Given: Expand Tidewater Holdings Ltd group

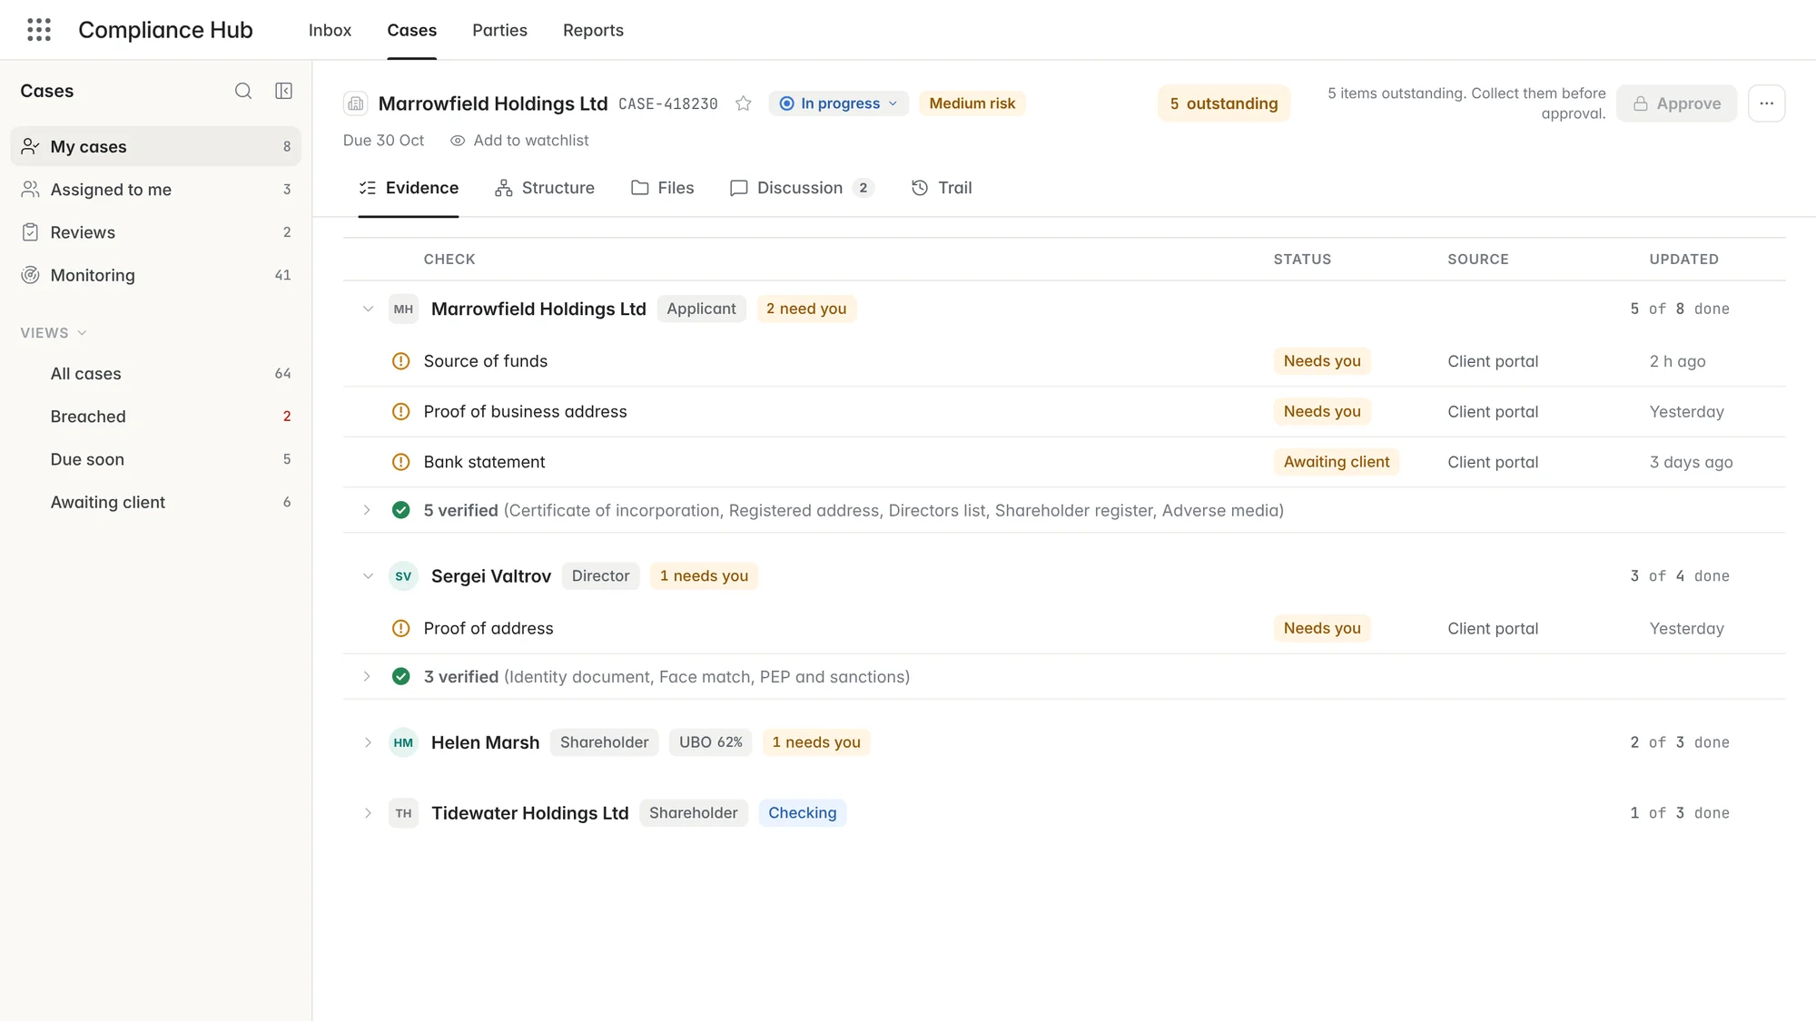Looking at the screenshot, I should tap(368, 813).
